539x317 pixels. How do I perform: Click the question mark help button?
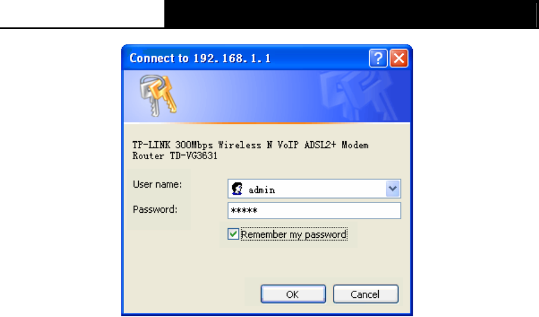[378, 58]
